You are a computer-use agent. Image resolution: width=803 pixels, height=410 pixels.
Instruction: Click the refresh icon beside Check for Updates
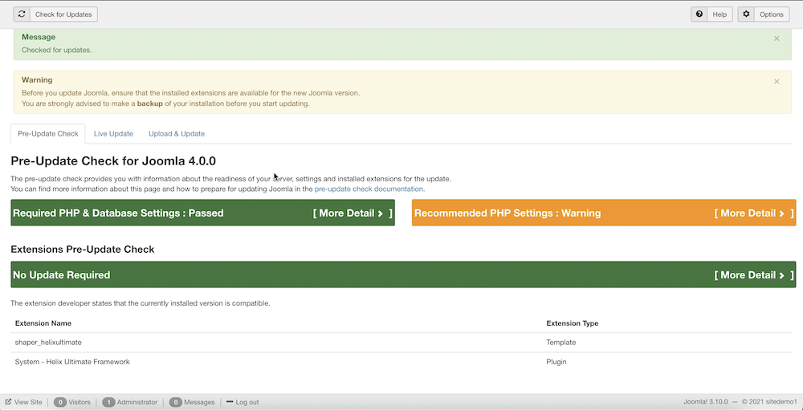pos(22,14)
